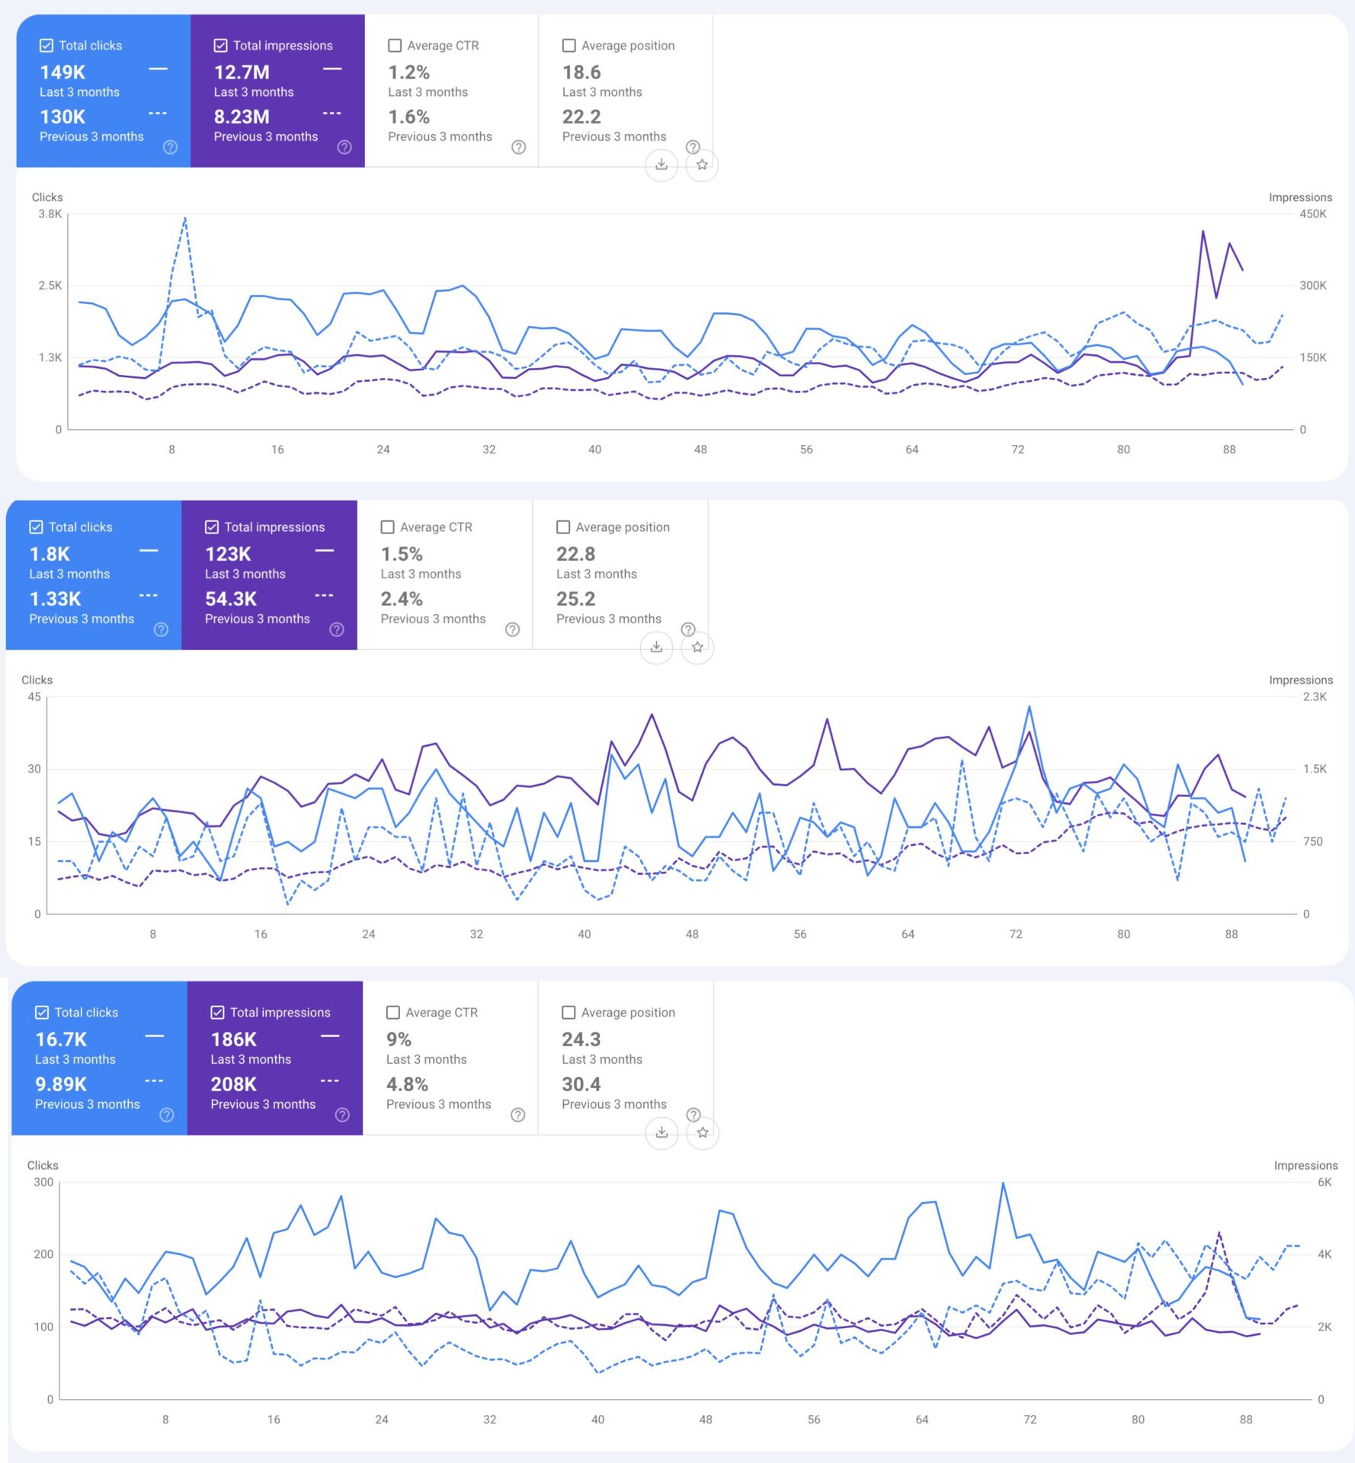Enable Average position in the middle report

563,527
